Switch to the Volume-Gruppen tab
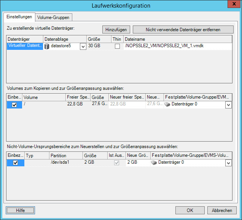 click(x=54, y=17)
